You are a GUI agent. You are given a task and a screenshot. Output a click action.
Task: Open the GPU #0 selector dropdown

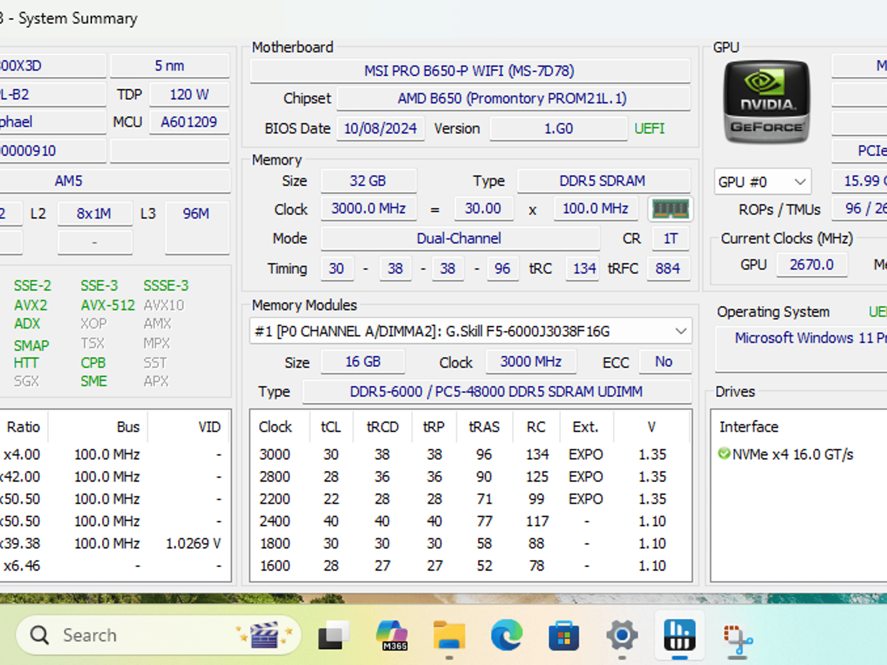763,182
